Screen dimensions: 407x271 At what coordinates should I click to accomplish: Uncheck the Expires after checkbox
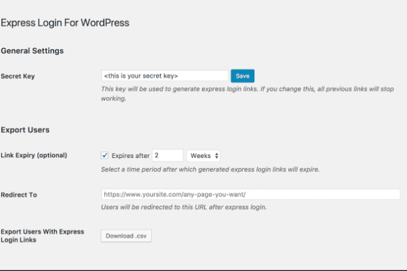pos(104,155)
